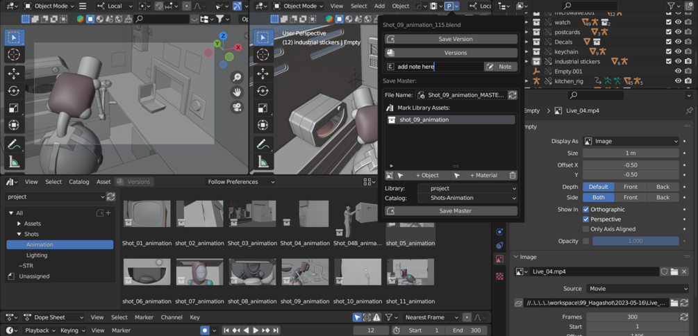Click the zoom view icon in left viewport
Screen dimensions: 698x336
click(x=238, y=78)
